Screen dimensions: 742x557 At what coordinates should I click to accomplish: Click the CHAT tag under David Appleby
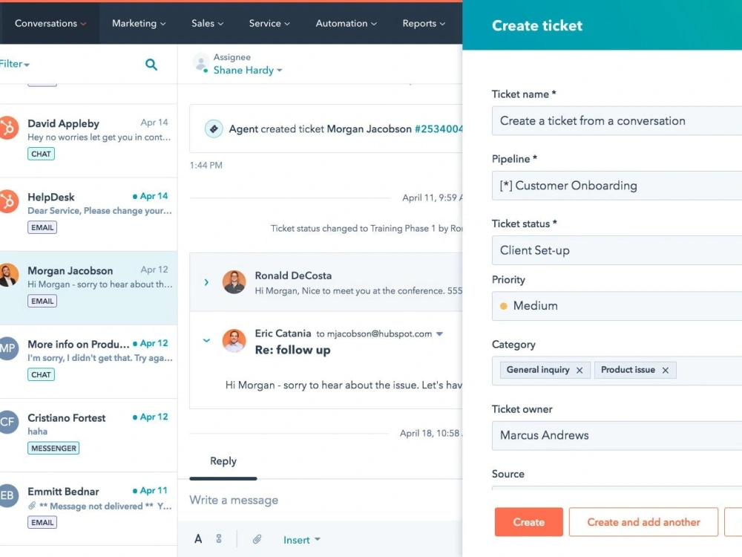(41, 154)
